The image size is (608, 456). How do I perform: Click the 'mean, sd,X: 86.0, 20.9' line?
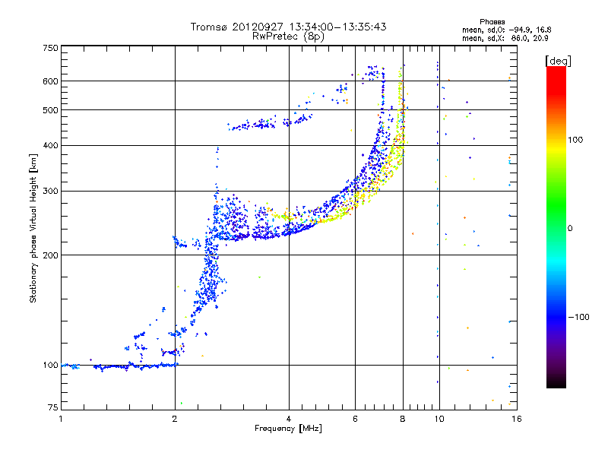(x=505, y=38)
